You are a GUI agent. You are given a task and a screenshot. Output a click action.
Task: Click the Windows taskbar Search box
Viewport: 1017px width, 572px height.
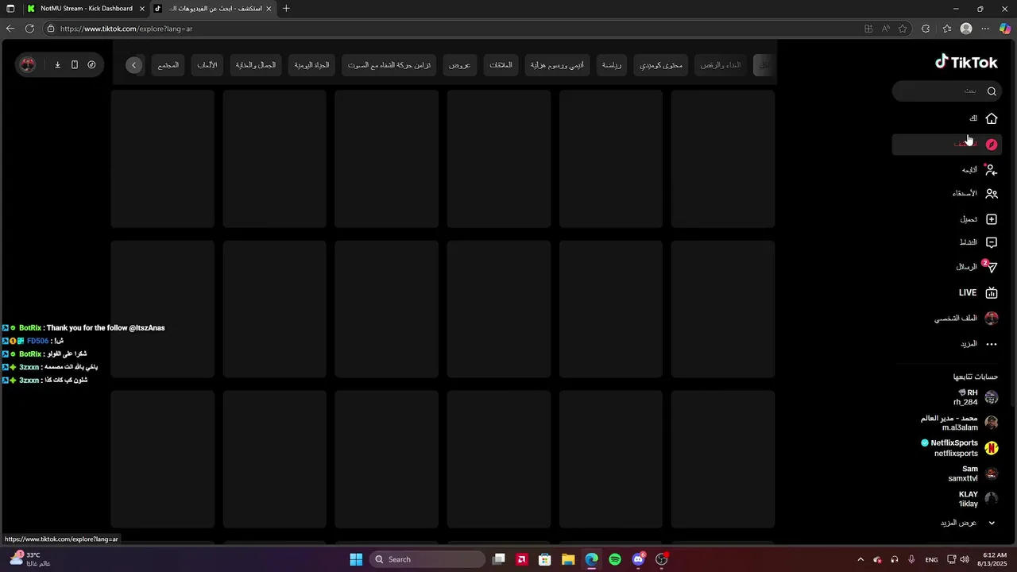click(x=427, y=559)
